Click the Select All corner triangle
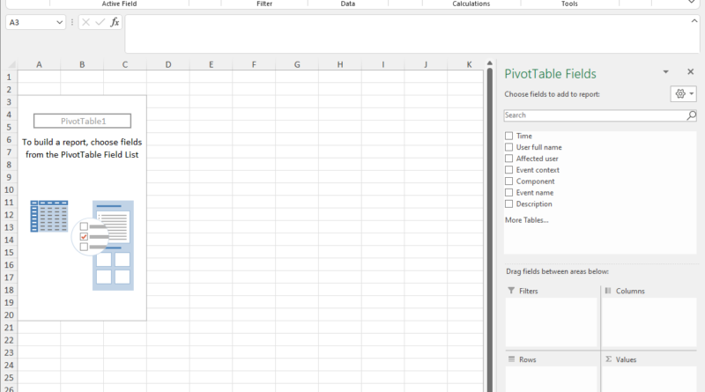705x392 pixels. 11,64
